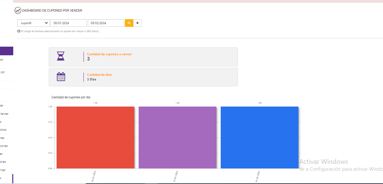Click the blue bar for 01/02/2024
Screen dimensions: 383x184
(x=259, y=137)
